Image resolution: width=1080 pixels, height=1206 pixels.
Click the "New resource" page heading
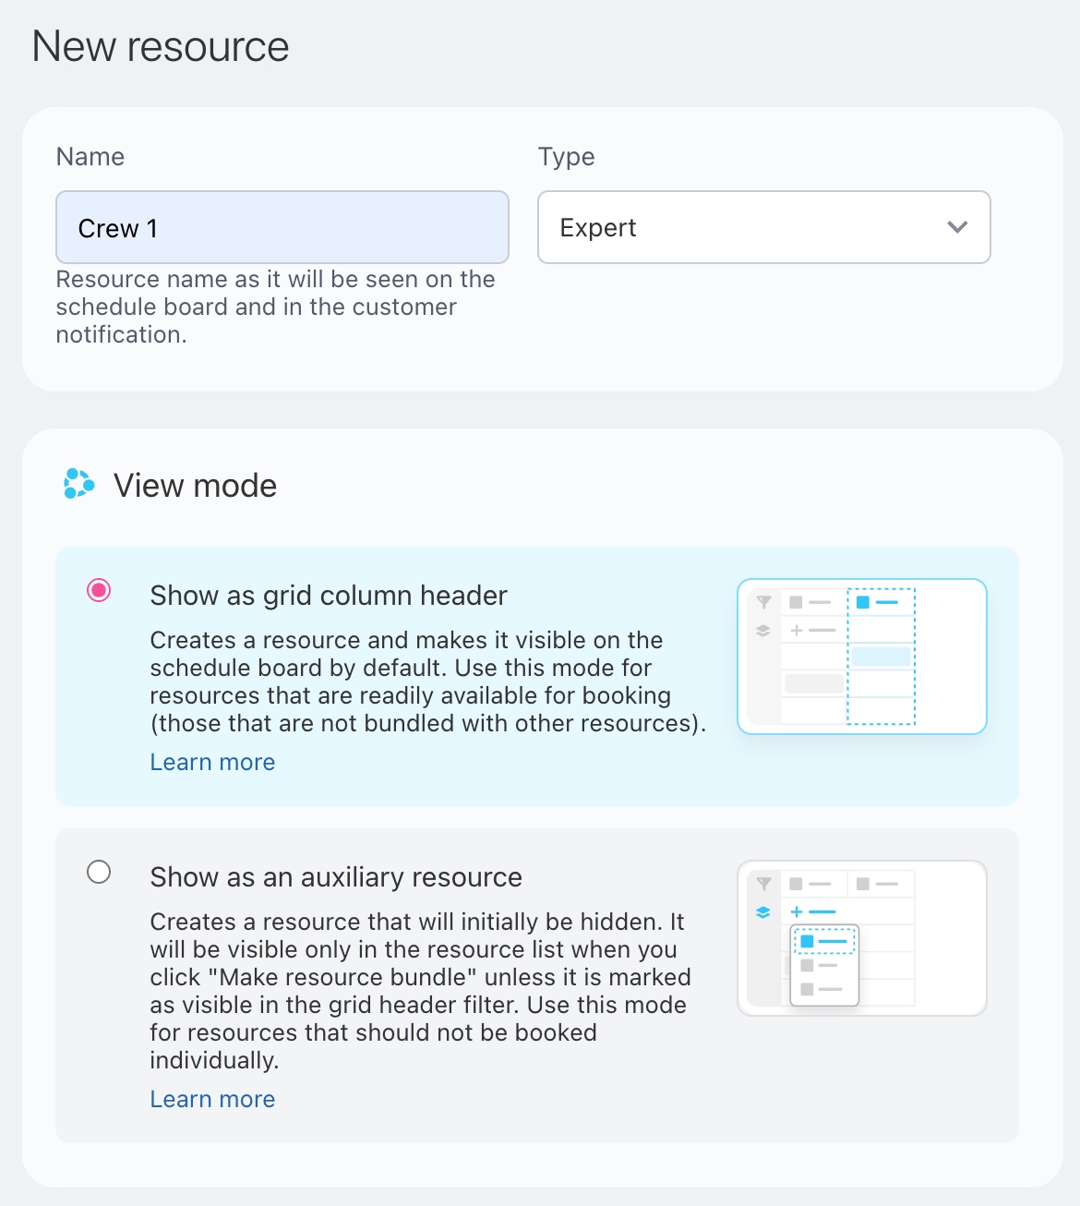point(161,47)
